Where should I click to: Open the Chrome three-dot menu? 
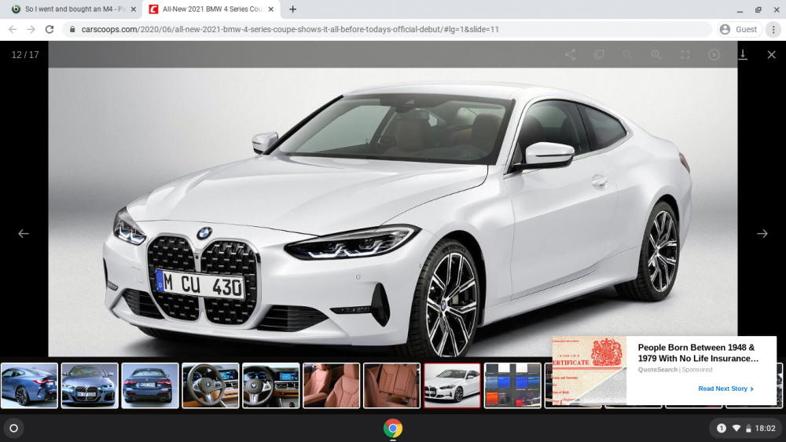point(773,30)
